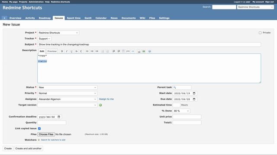Click Search for watchers to add
The image size is (277, 155).
[x=53, y=140]
